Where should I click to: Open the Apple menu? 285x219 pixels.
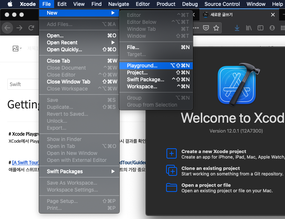coord(10,4)
